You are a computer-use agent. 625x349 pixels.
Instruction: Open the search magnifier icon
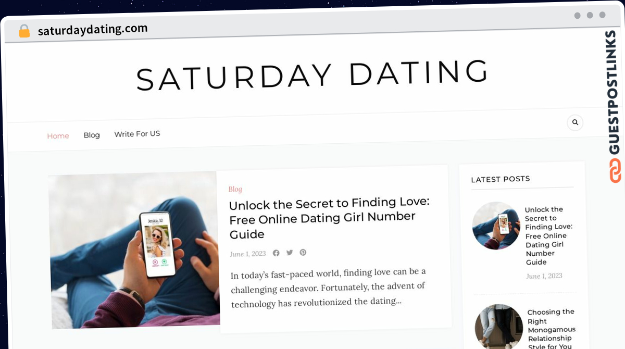575,122
